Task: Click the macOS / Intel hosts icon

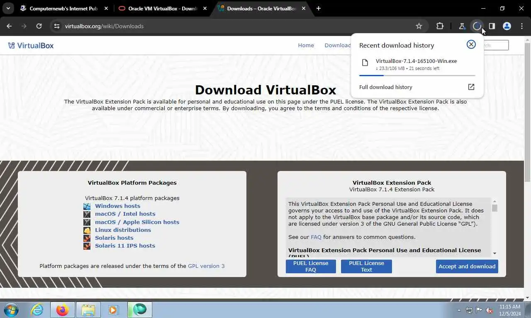Action: coord(87,214)
